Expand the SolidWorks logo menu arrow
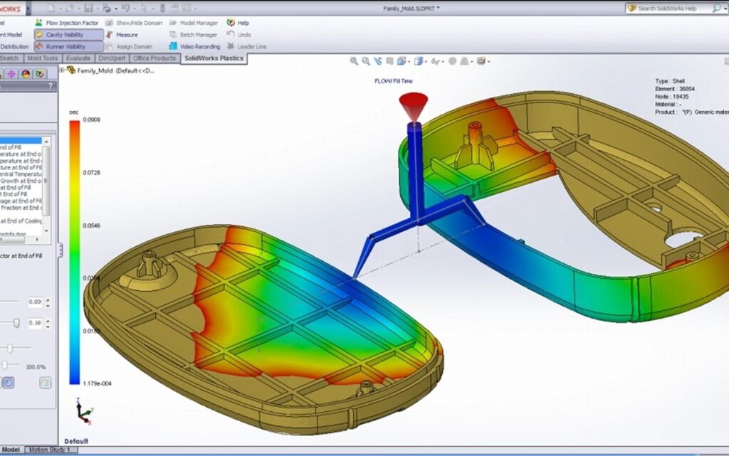Screen dimensions: 729x456 coord(28,9)
